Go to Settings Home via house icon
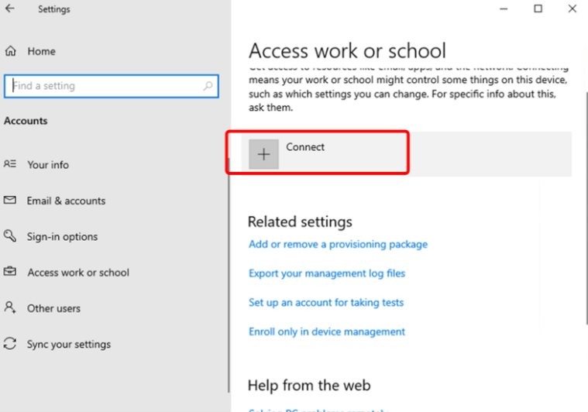This screenshot has height=412, width=588. [11, 51]
